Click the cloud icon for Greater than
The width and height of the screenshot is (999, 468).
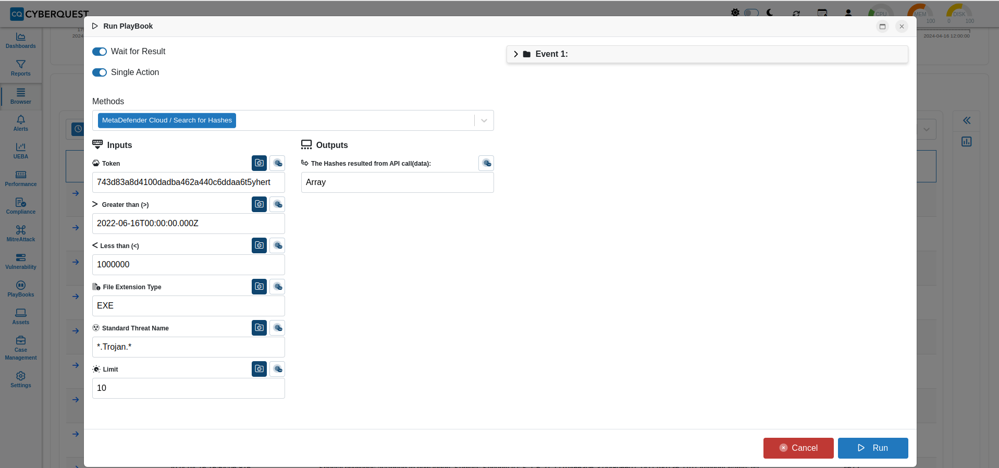278,204
